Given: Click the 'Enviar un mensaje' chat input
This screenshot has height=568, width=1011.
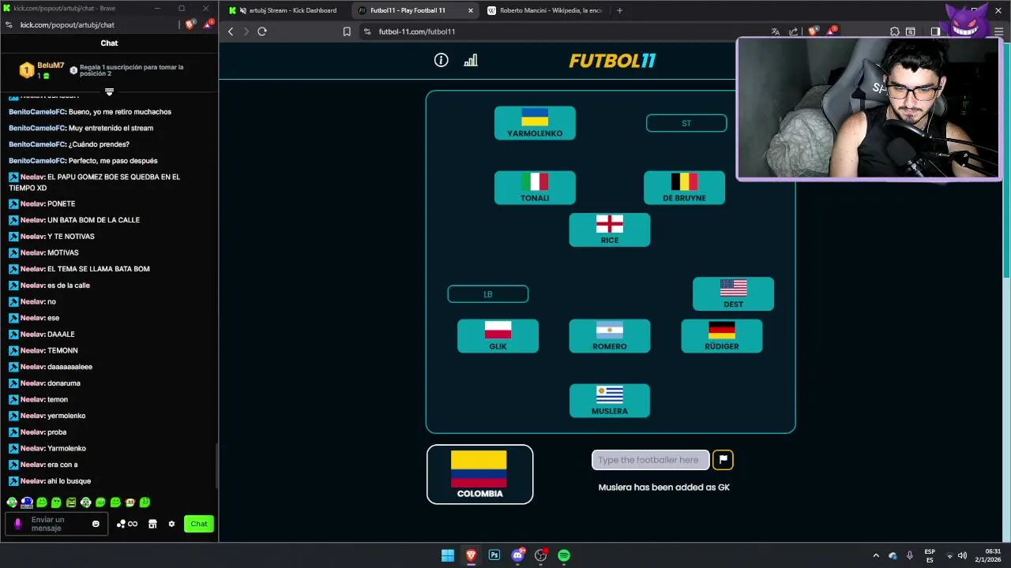Looking at the screenshot, I should (x=57, y=524).
